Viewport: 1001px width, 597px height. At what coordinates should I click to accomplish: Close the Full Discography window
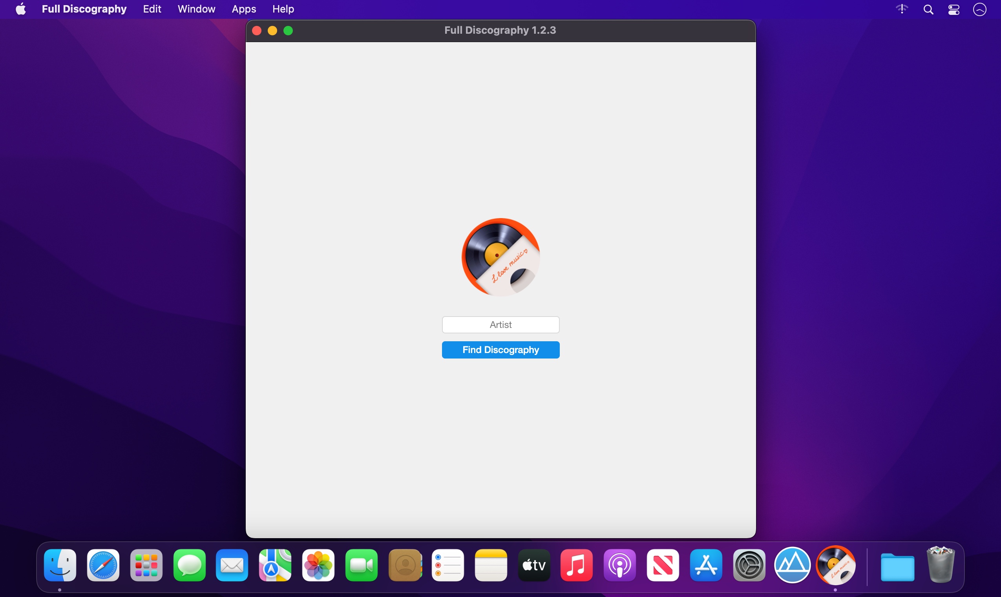point(257,31)
